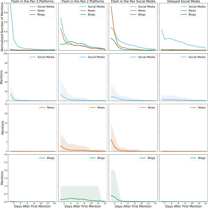Select News legend text in Pan Social Media top chart

(142, 11)
